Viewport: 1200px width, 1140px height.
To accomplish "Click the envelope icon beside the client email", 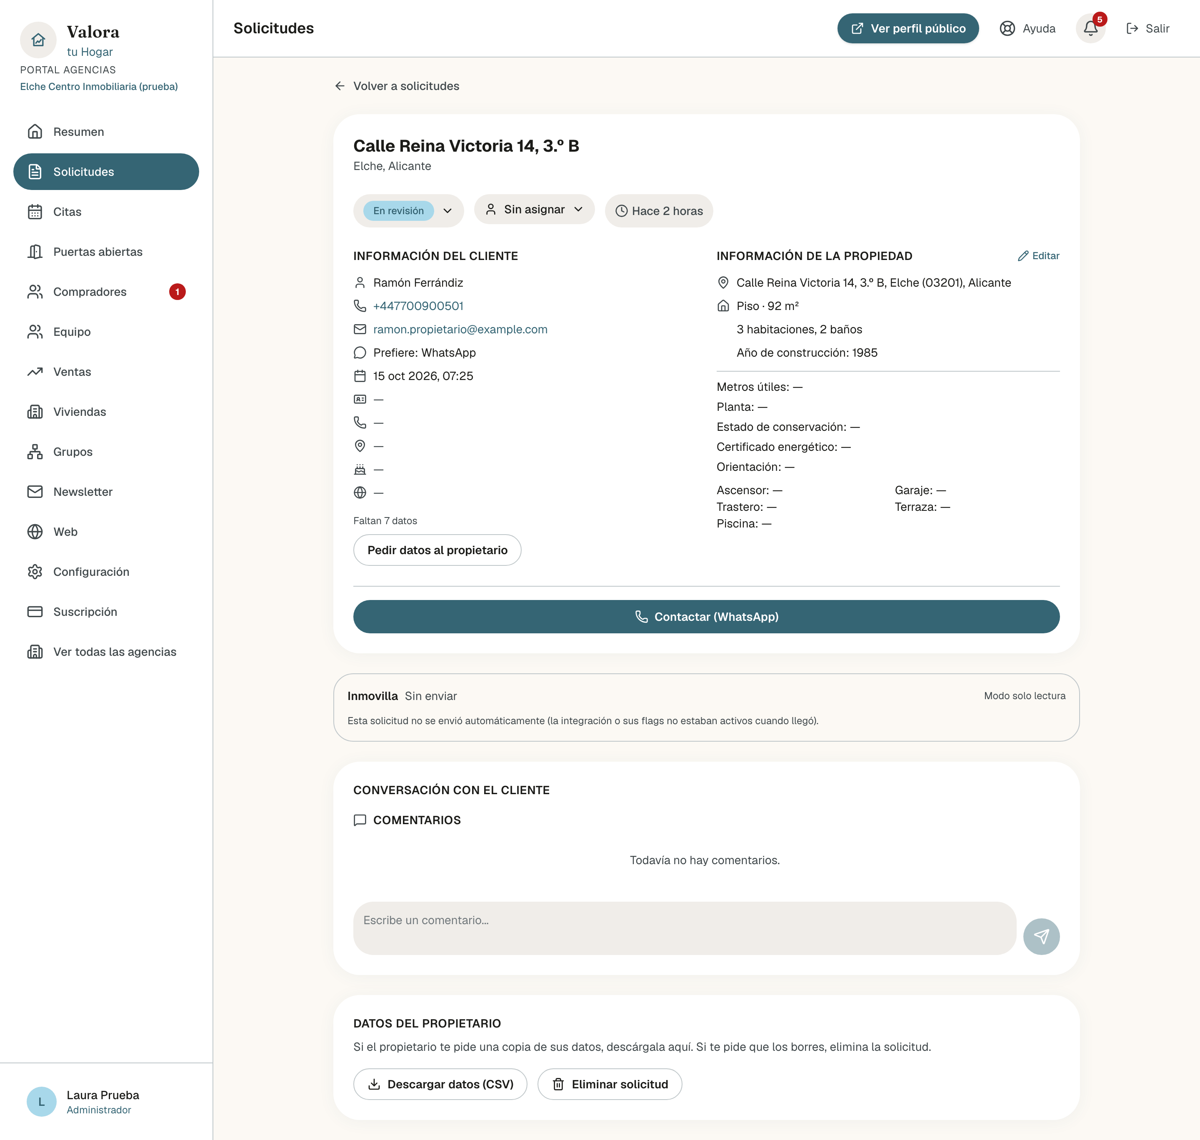I will 360,329.
